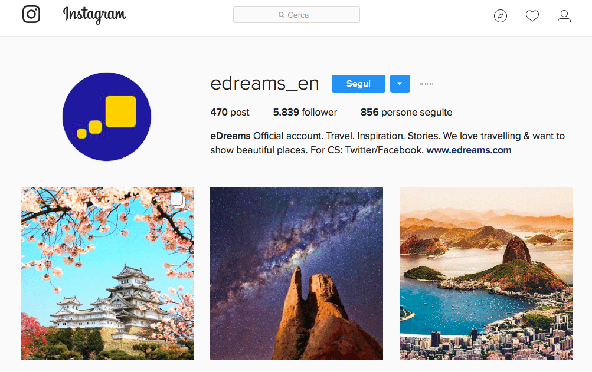Open the heart activity notifications icon
Image resolution: width=592 pixels, height=372 pixels.
pyautogui.click(x=532, y=16)
